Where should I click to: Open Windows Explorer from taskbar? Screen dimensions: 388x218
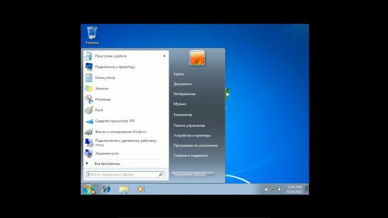click(124, 190)
